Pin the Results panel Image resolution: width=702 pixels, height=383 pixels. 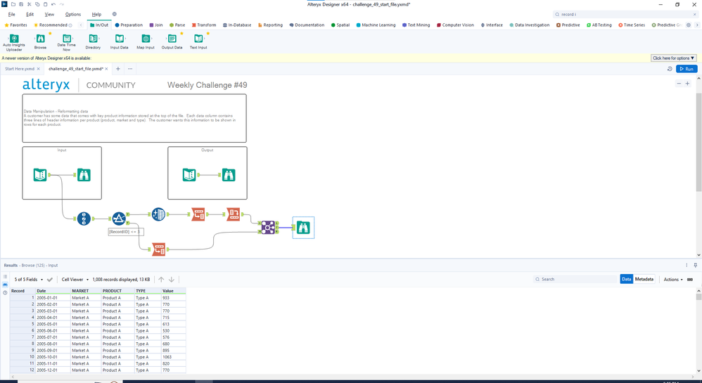click(695, 266)
